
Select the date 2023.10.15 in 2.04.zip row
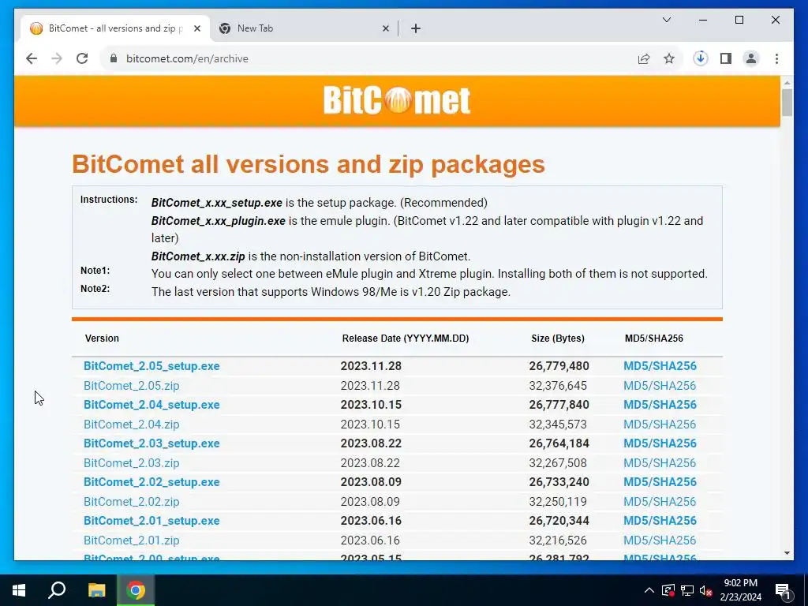coord(370,424)
